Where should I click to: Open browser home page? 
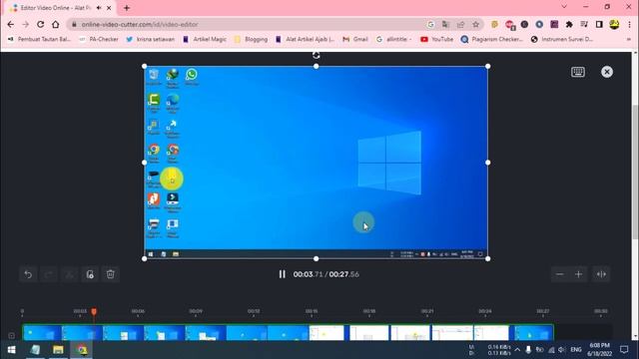[56, 24]
